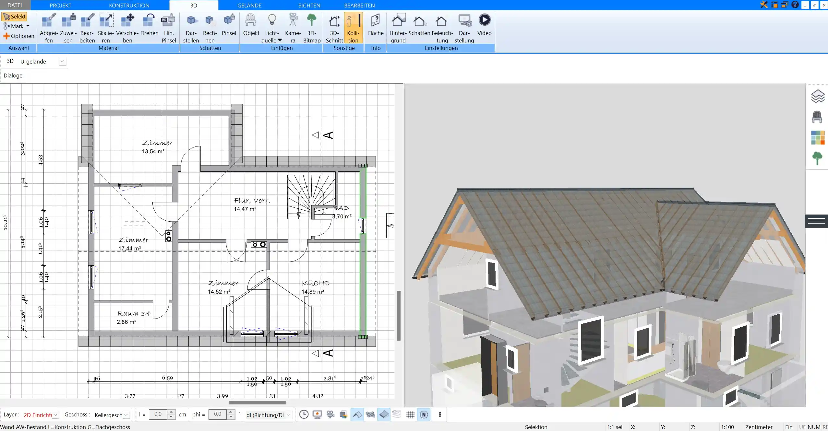The image size is (828, 431).
Task: Click the horizontal scrollbar under floor plan
Action: [x=257, y=402]
